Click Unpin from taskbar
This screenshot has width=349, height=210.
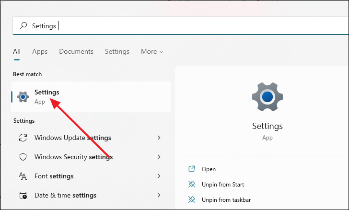(x=226, y=200)
